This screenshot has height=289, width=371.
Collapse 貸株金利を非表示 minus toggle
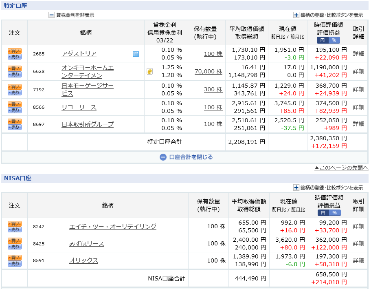point(51,15)
